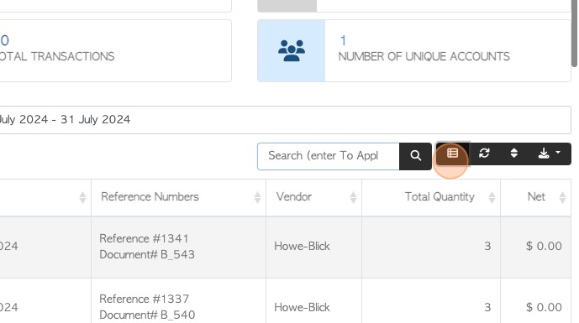
Task: Select the Reference #1341 row cell
Action: coord(178,247)
